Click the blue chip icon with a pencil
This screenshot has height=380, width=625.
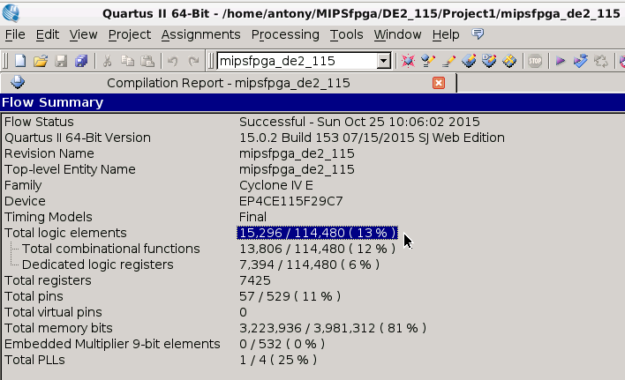(469, 61)
